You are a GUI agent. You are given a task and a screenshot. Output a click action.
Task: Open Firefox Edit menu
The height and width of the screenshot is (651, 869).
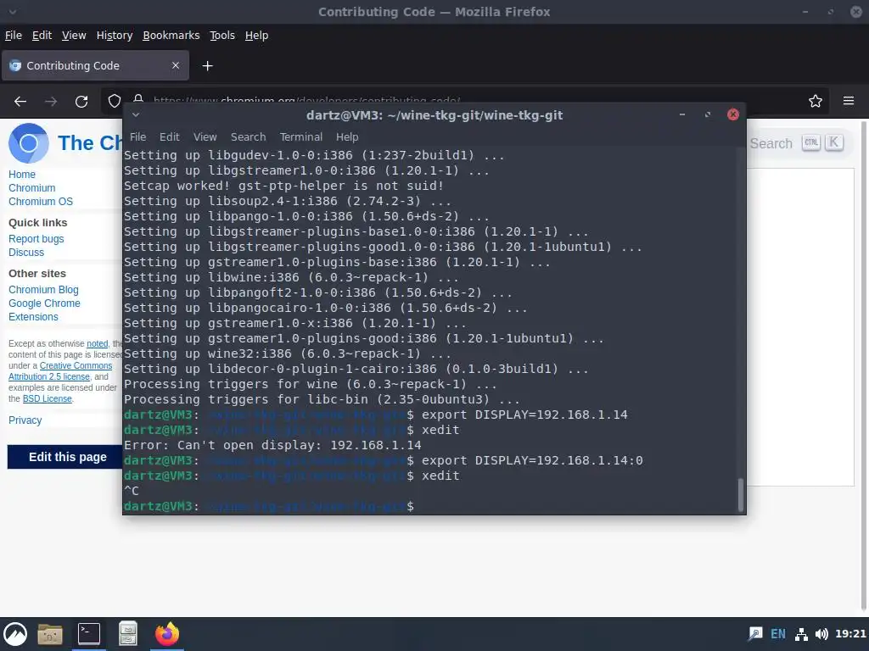point(42,36)
